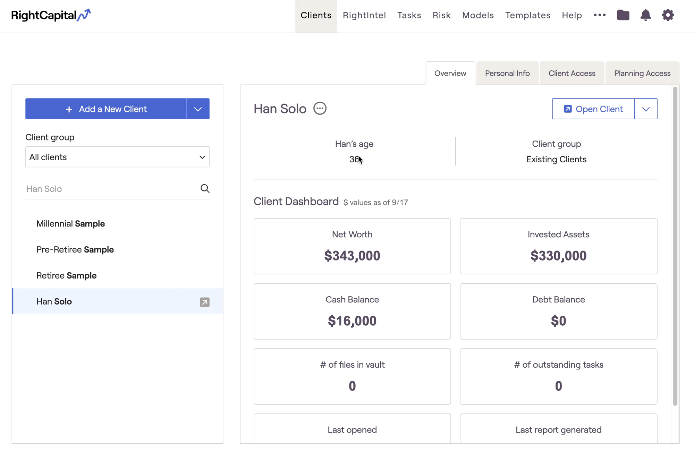Open Tasks menu
This screenshot has width=694, height=461.
[x=409, y=15]
